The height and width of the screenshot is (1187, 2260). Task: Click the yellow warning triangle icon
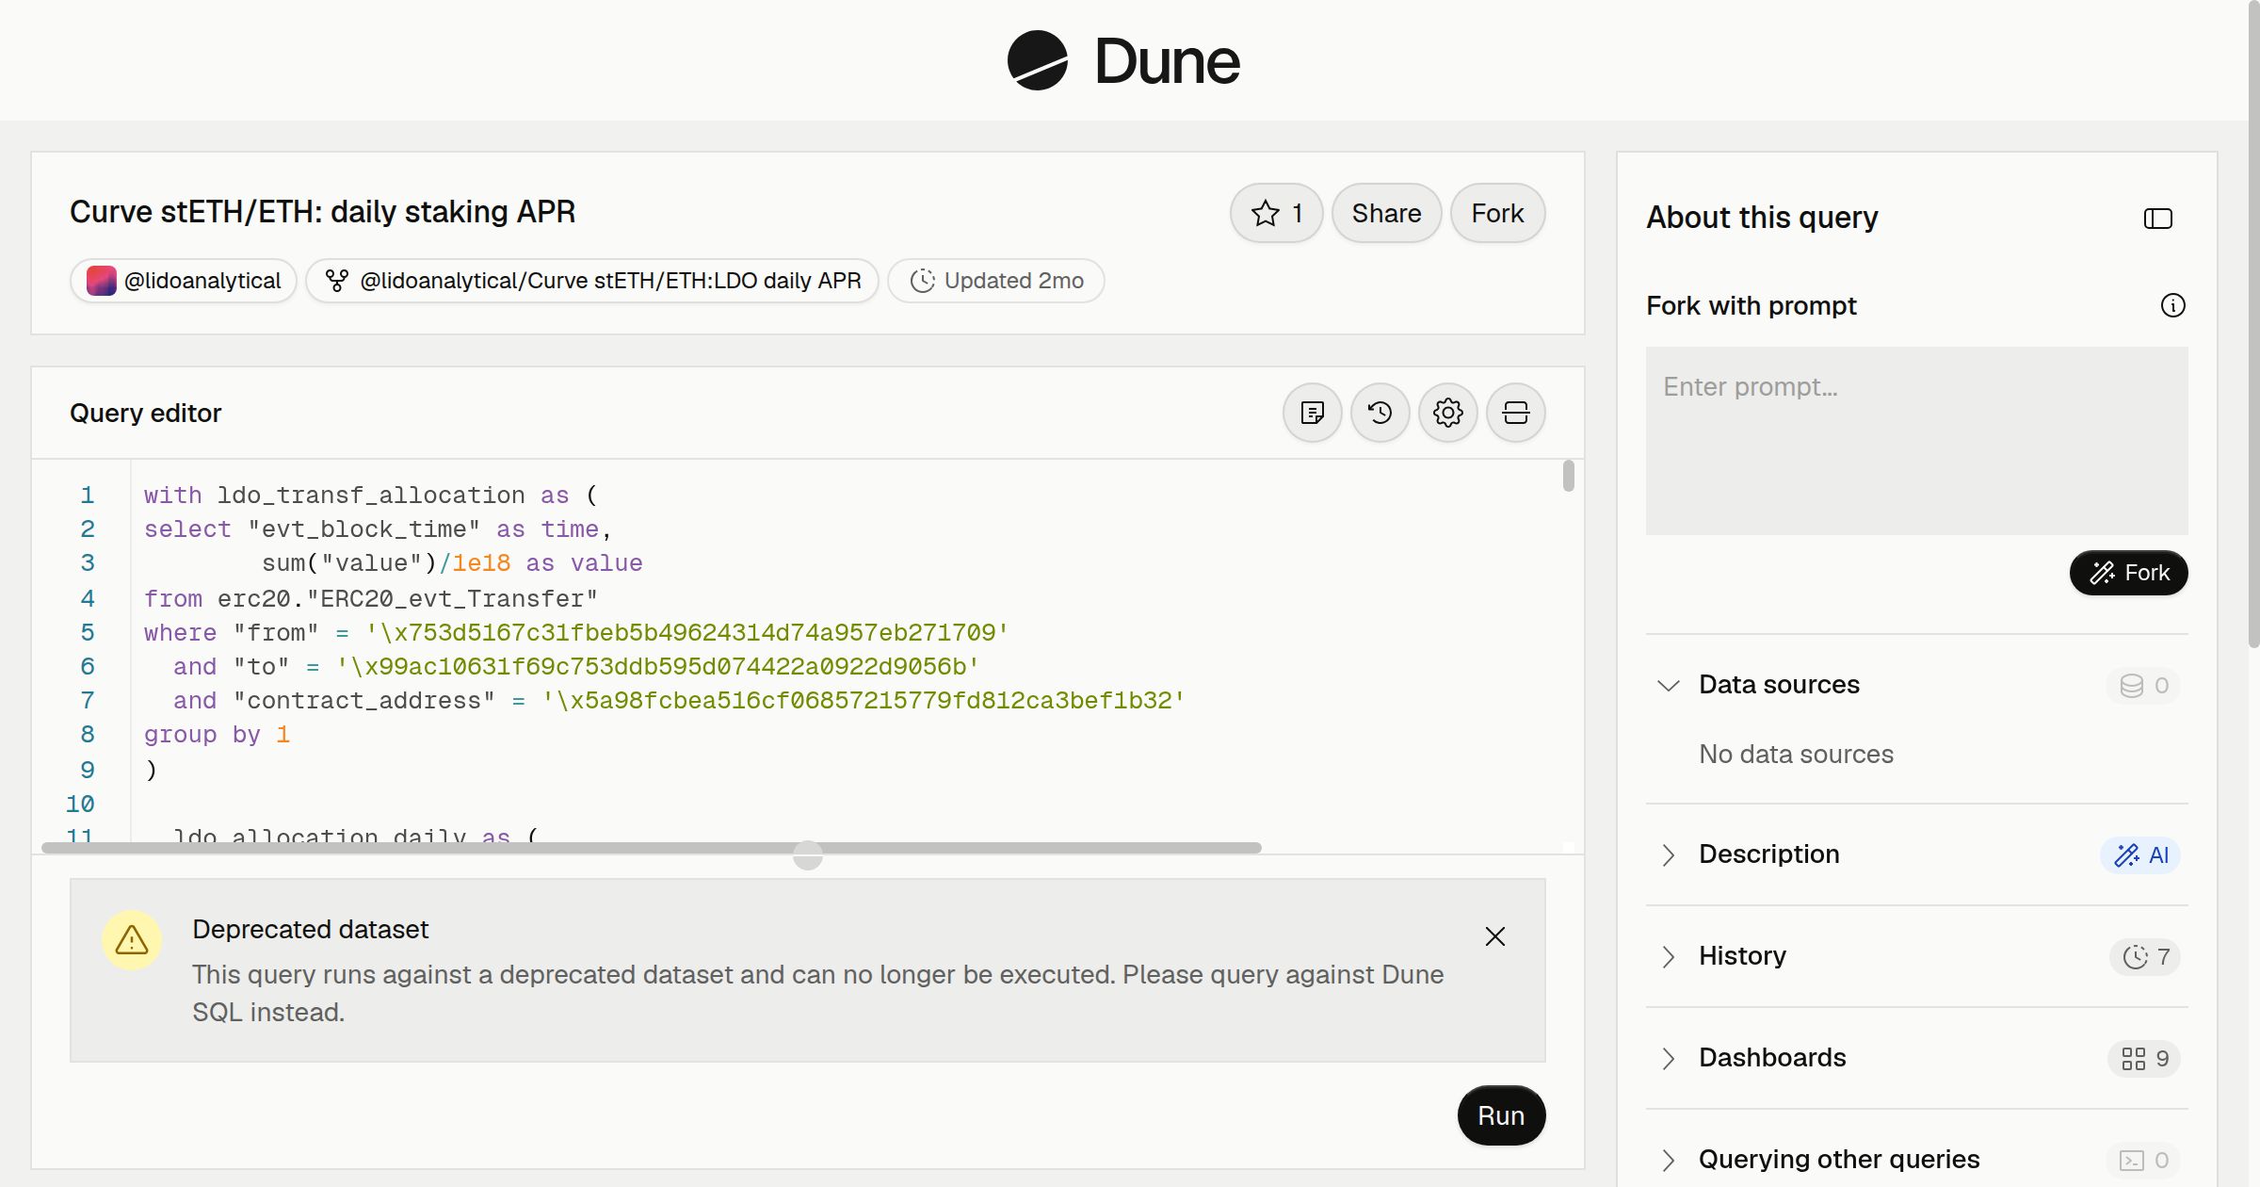coord(132,940)
